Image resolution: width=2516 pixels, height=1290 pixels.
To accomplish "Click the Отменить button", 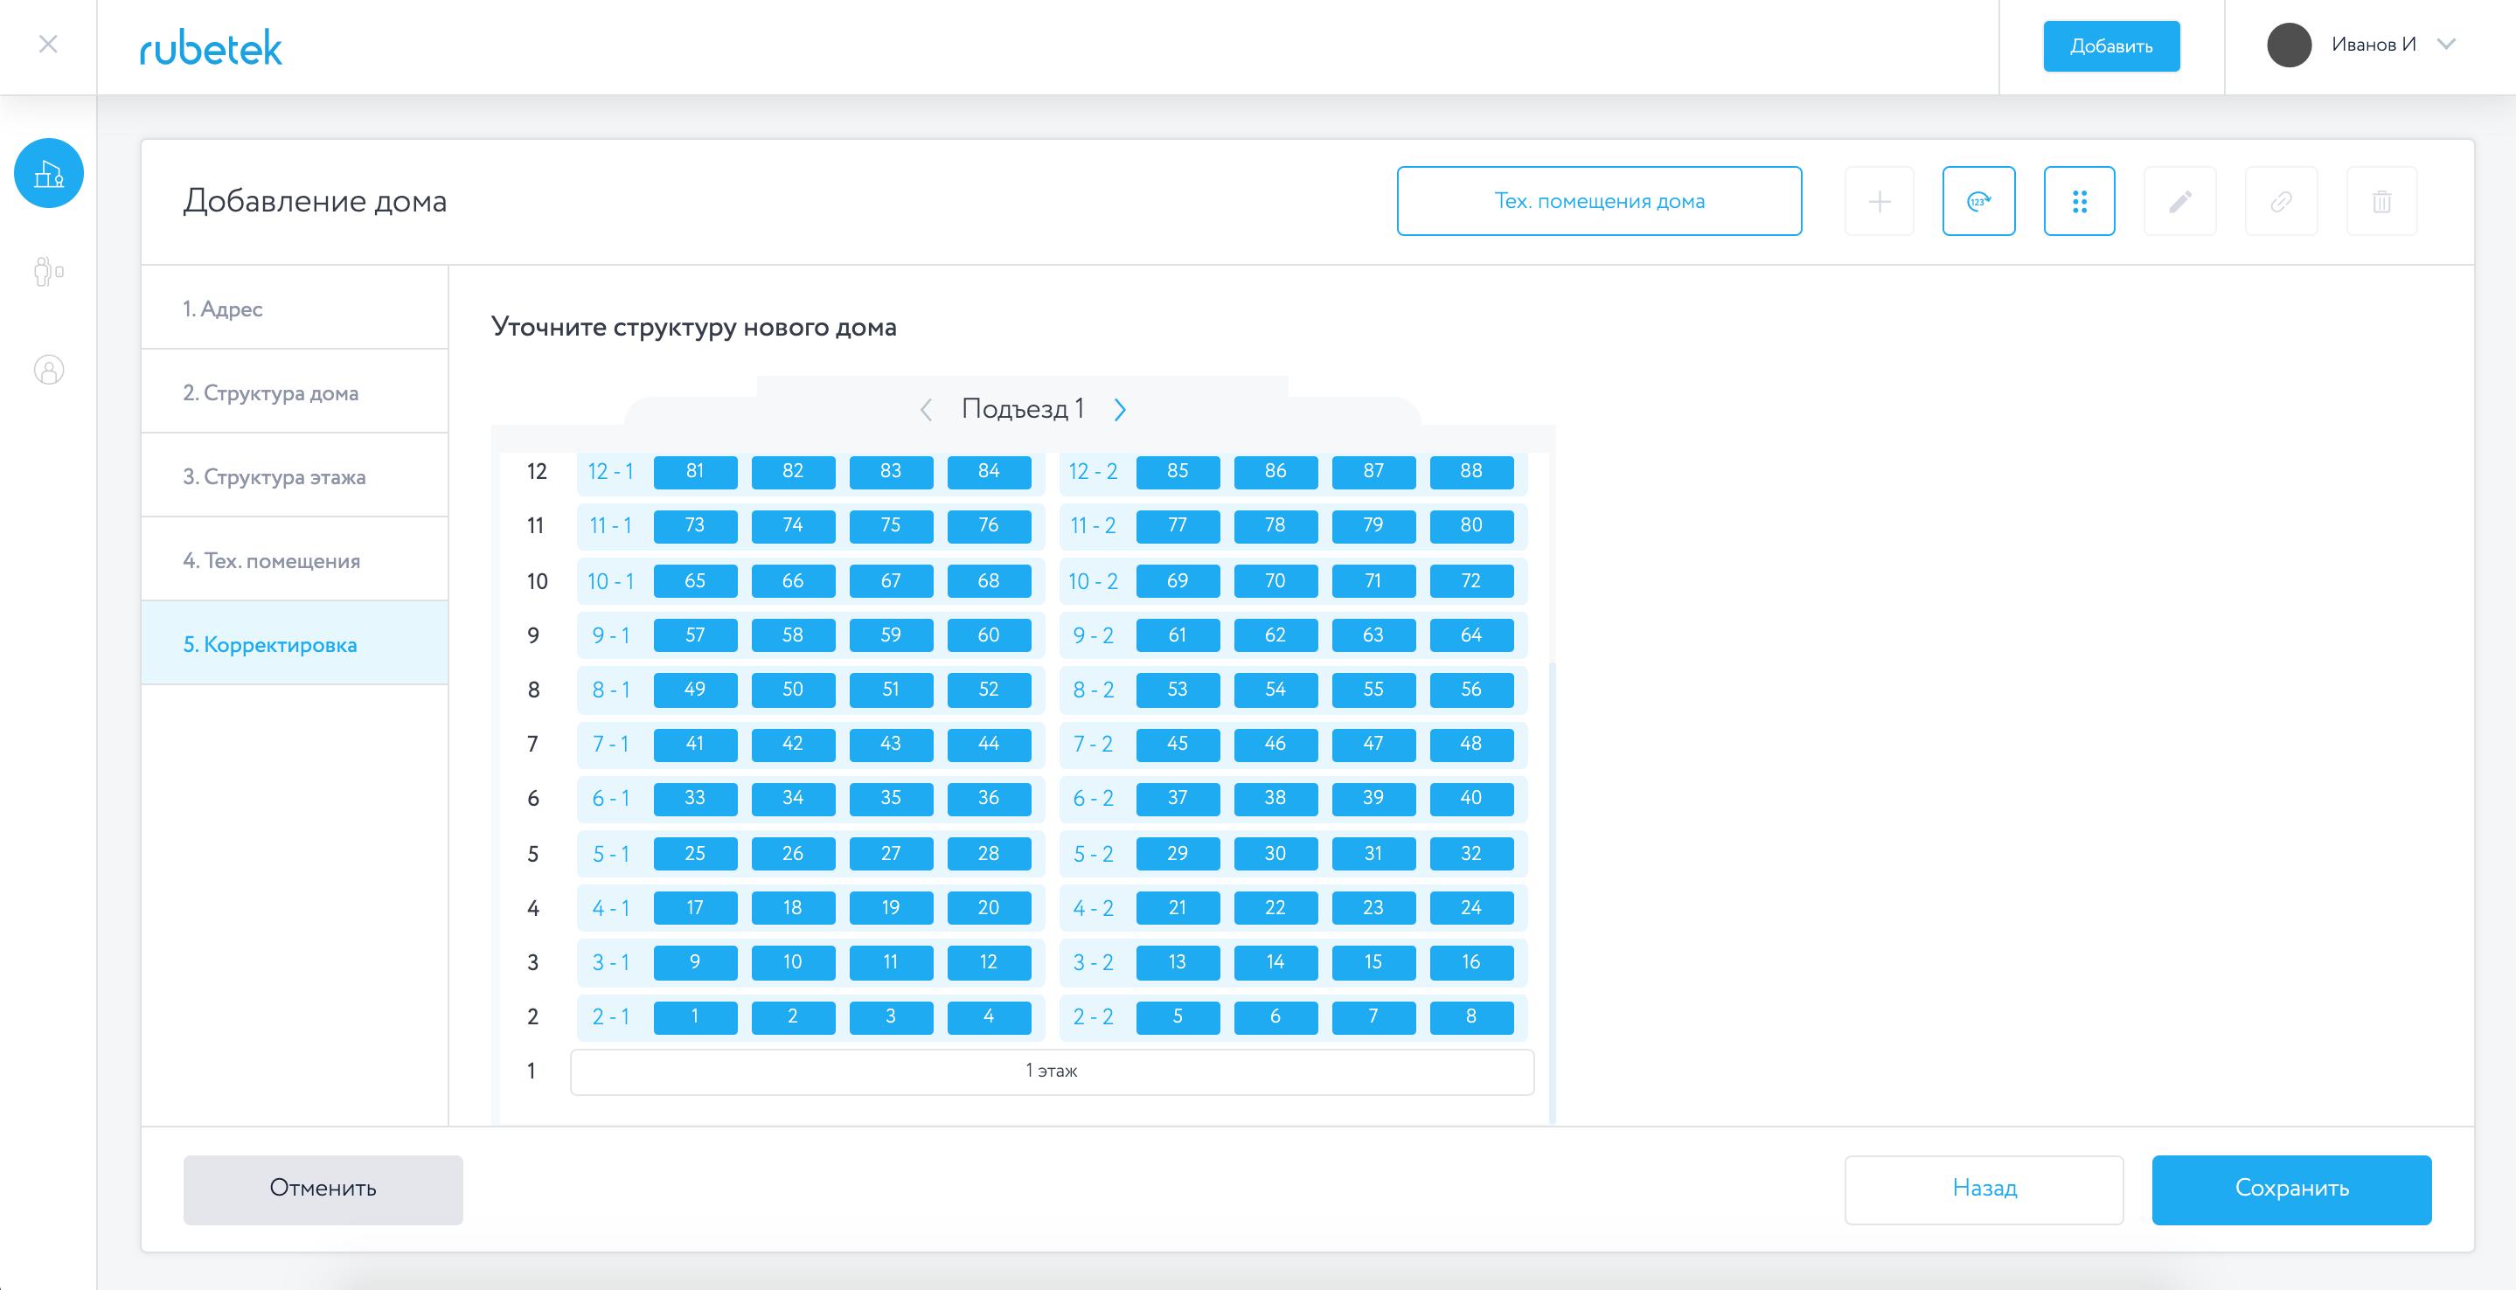I will point(323,1189).
